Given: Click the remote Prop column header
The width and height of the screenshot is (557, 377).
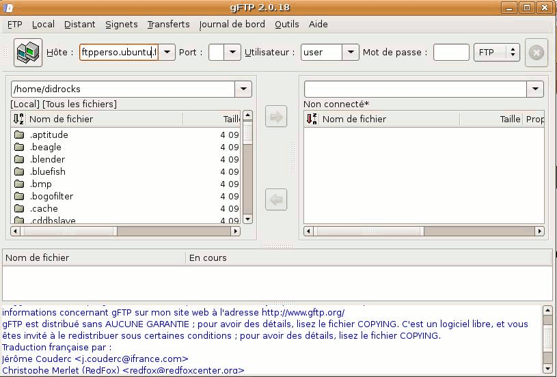Looking at the screenshot, I should click(x=534, y=119).
